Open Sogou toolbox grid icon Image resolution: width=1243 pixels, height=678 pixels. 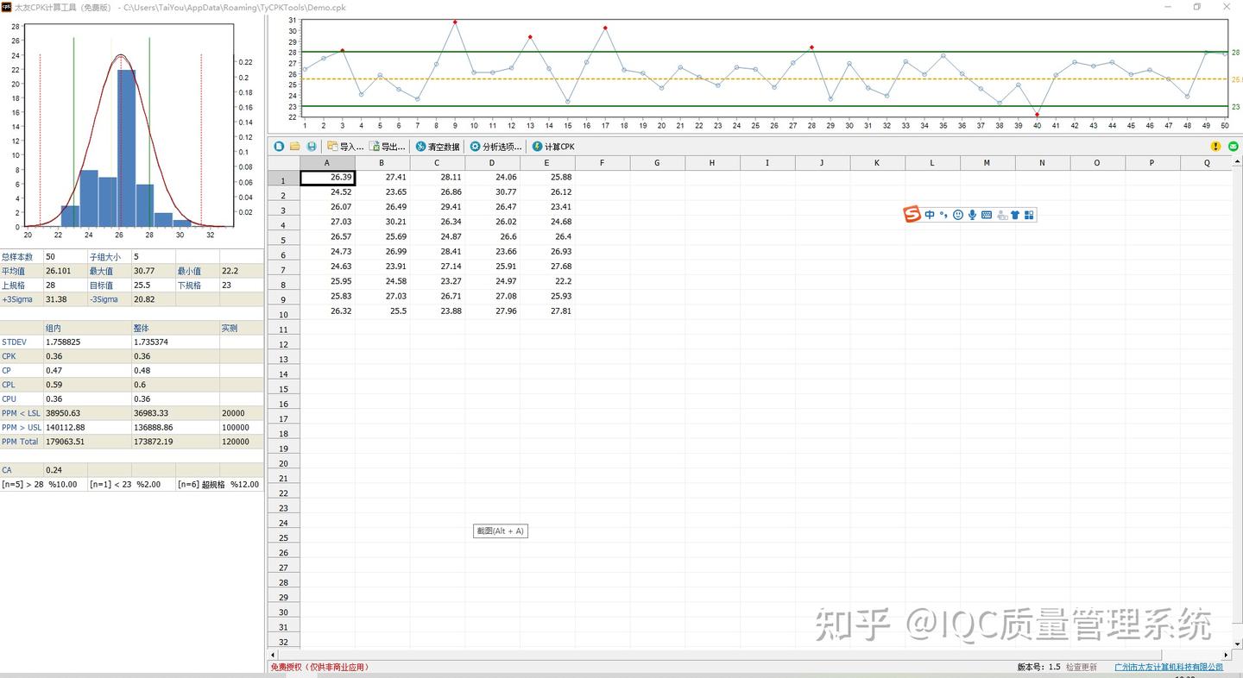pyautogui.click(x=1029, y=215)
